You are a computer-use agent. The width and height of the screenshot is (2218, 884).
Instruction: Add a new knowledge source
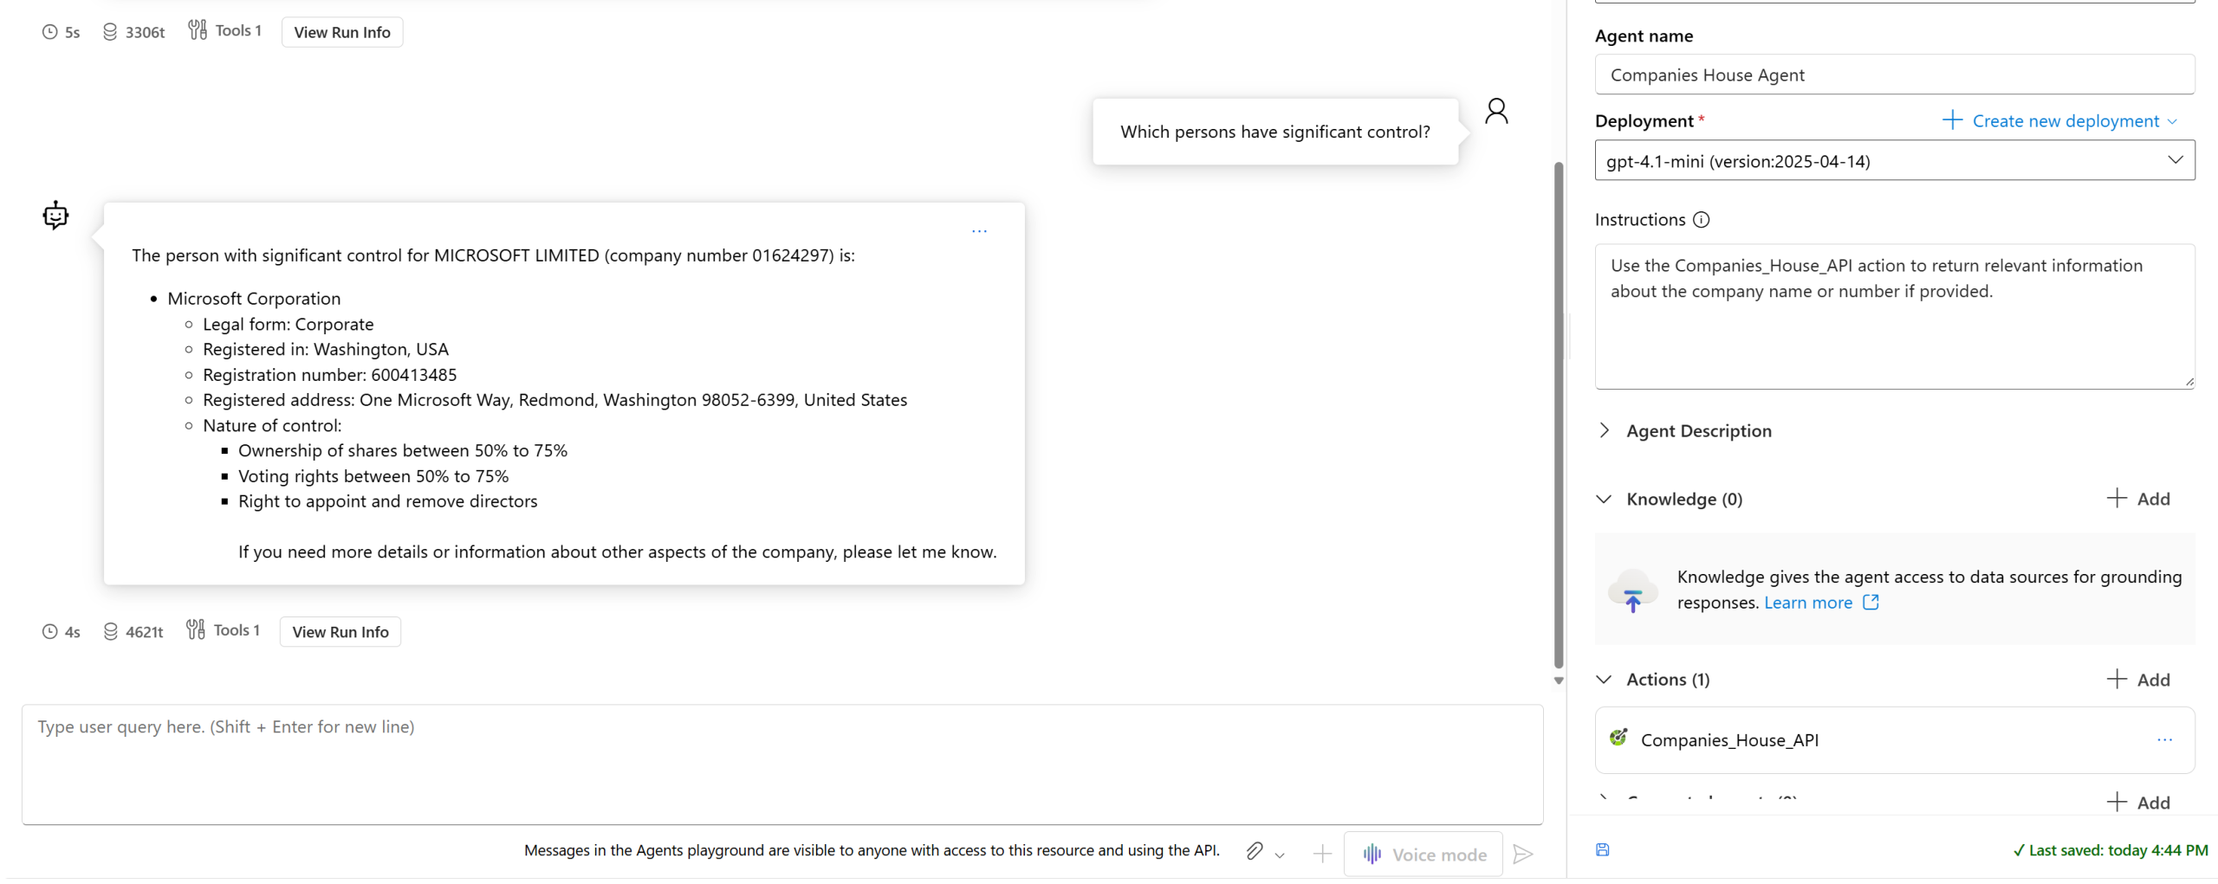2137,498
